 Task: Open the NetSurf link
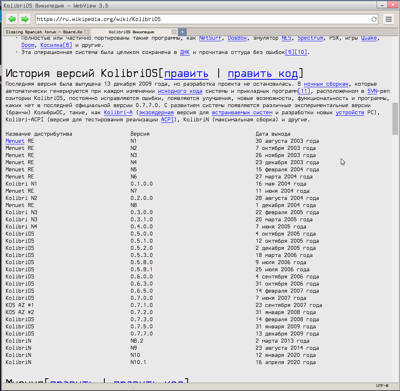pos(210,38)
